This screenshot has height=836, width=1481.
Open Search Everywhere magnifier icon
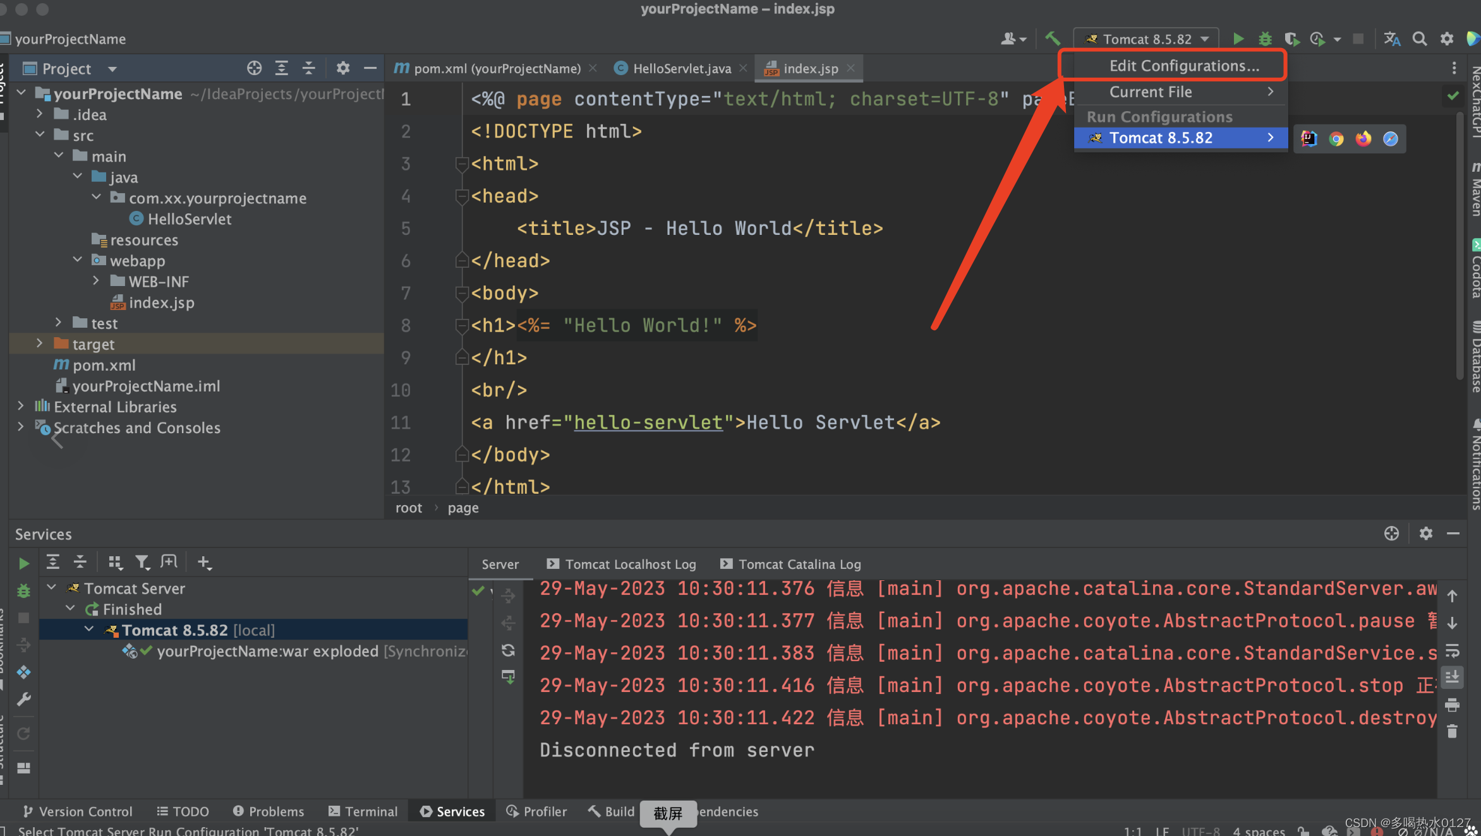click(1420, 39)
